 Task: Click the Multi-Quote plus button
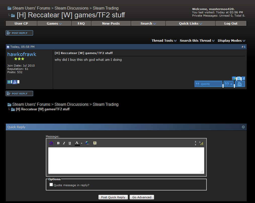(x=229, y=84)
